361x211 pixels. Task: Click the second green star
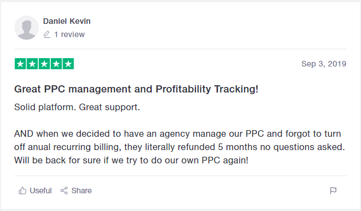[32, 64]
